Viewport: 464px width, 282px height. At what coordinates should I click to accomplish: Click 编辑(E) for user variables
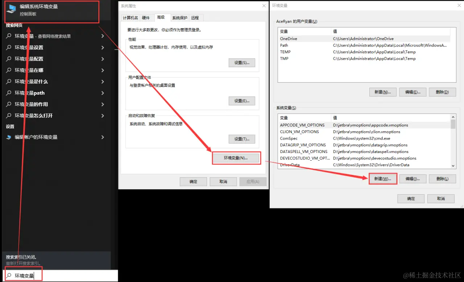tap(413, 92)
